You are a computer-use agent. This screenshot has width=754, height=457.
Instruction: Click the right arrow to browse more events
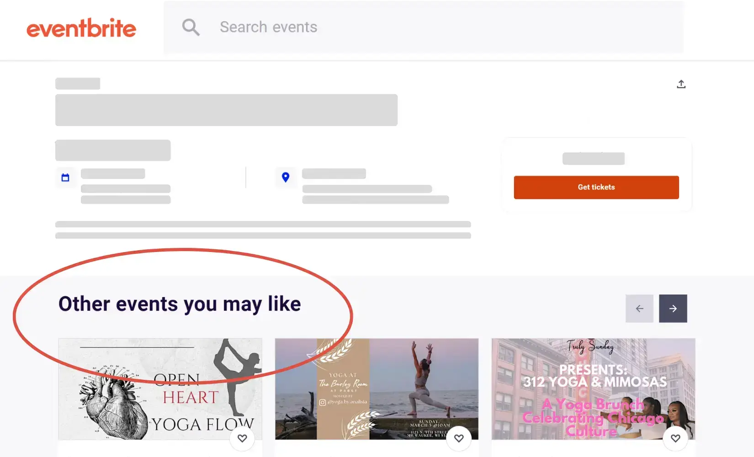(673, 308)
